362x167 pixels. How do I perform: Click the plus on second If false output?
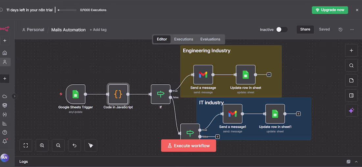coord(218,136)
